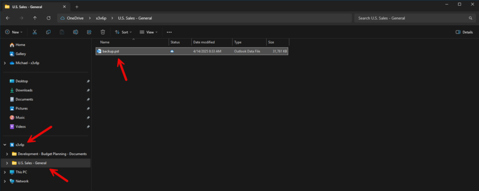Unpin Desktop using its pin icon

[x=88, y=81]
